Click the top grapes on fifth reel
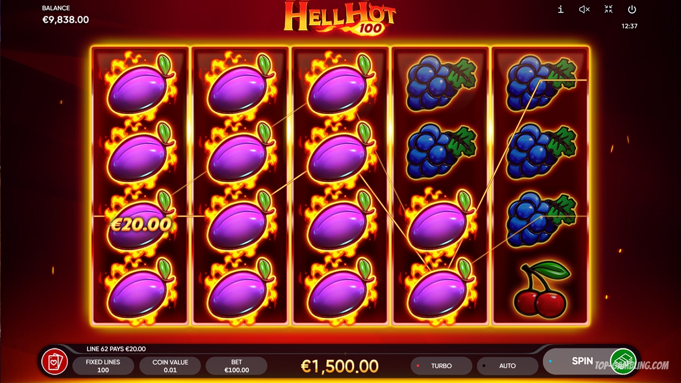Viewport: 681px width, 383px height. click(541, 83)
